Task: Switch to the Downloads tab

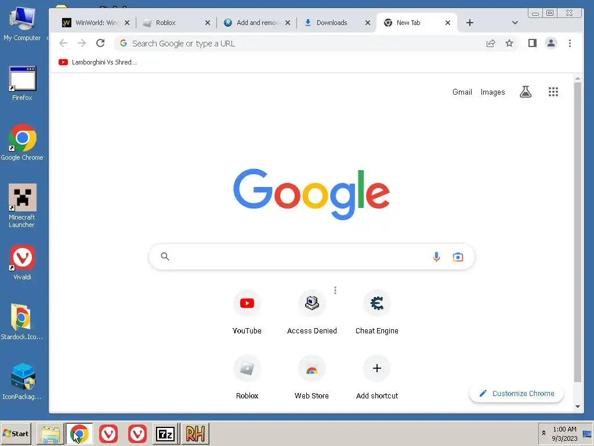Action: tap(337, 23)
